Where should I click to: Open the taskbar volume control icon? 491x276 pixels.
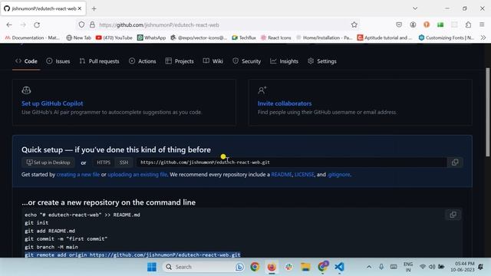tap(432, 267)
